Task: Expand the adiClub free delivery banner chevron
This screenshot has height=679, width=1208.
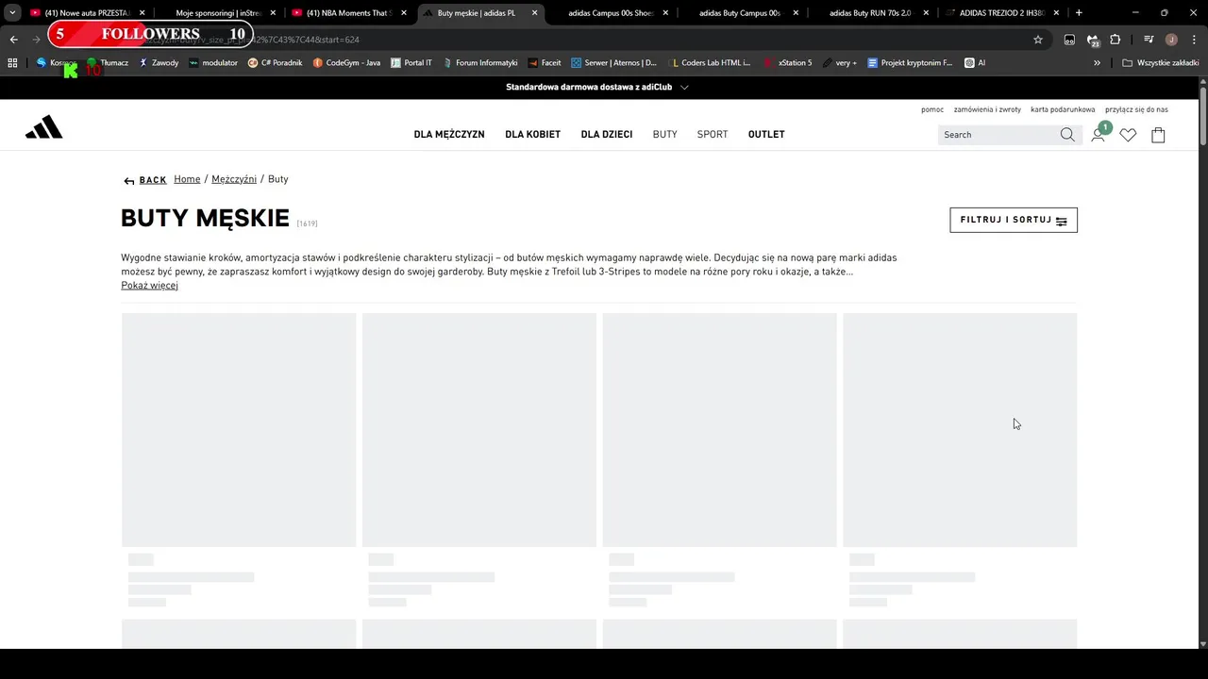Action: (x=684, y=87)
